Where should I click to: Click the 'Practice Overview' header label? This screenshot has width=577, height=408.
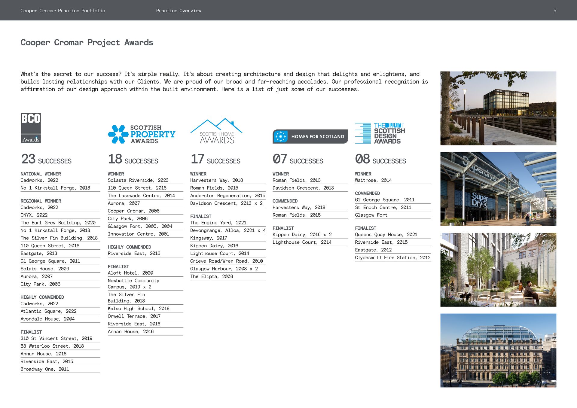(179, 11)
